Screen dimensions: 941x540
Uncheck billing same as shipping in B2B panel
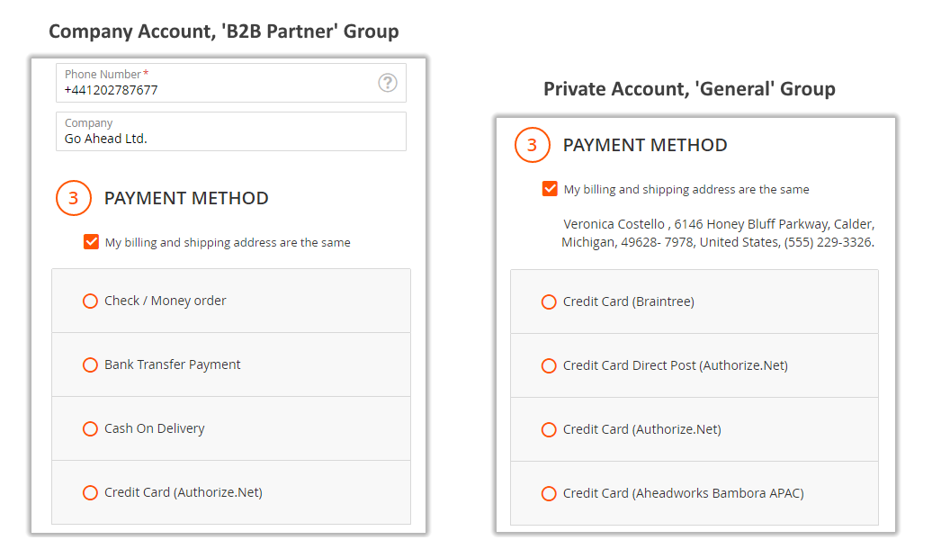tap(91, 242)
